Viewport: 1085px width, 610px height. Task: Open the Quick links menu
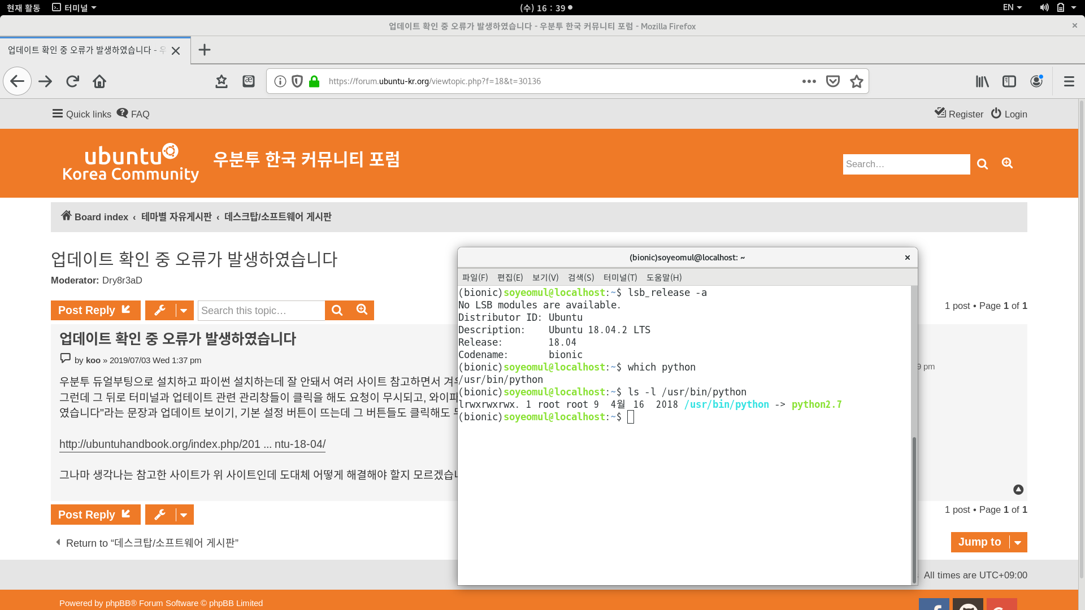pyautogui.click(x=82, y=114)
